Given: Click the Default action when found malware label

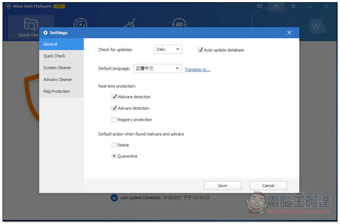Looking at the screenshot, I should tap(141, 134).
